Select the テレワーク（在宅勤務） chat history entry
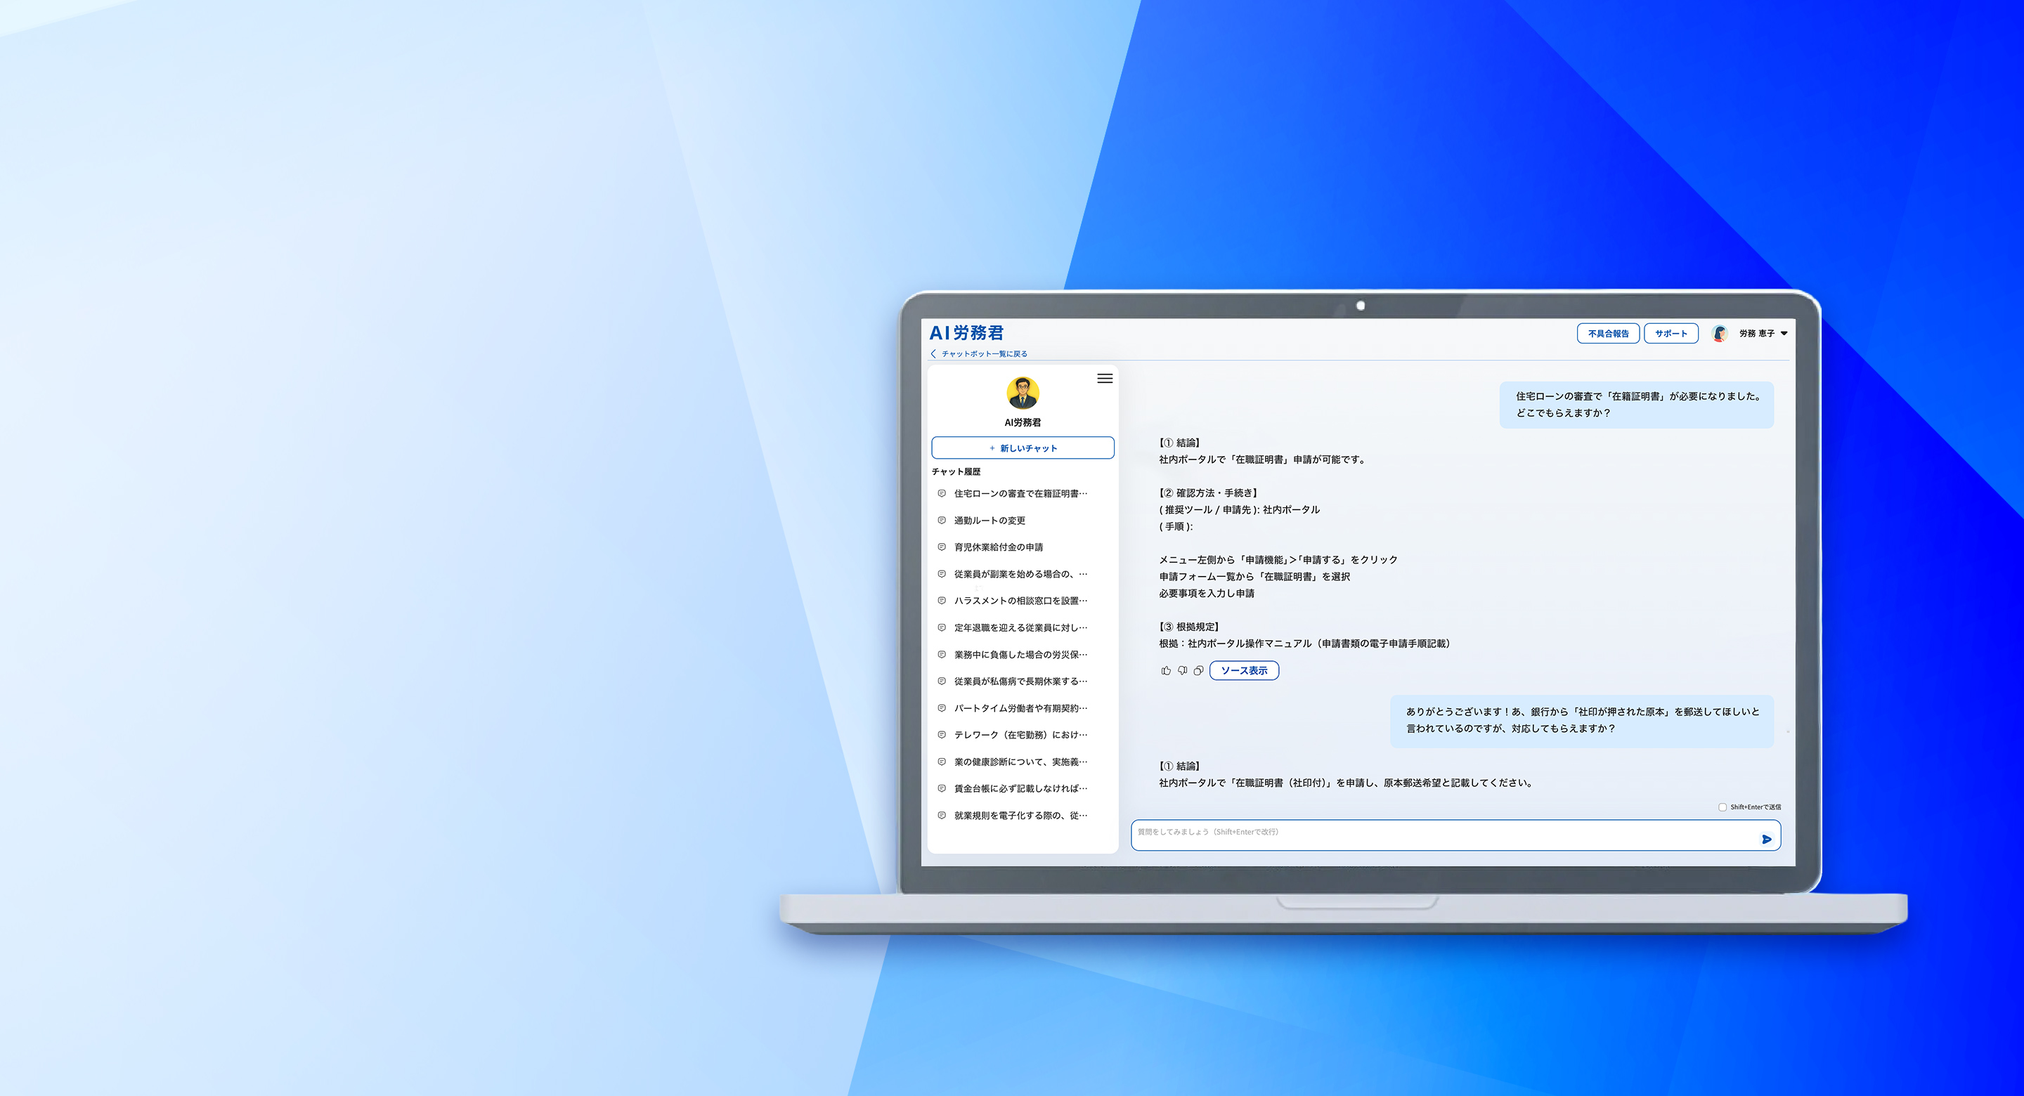 click(x=1020, y=735)
